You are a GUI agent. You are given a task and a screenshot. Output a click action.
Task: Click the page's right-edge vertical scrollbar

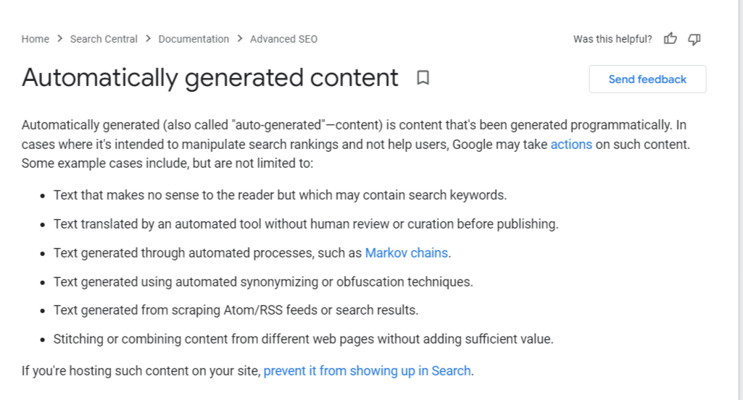[740, 200]
